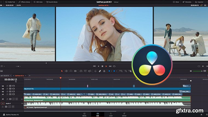
Task: Mute audio track A1 with M button
Action: (16, 99)
